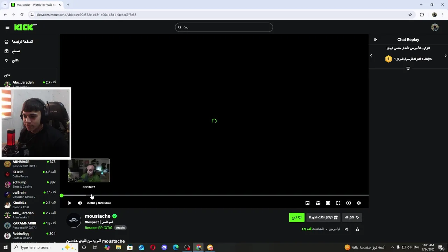The width and height of the screenshot is (448, 252).
Task: Open the Following section in sidebar
Action: (12, 61)
